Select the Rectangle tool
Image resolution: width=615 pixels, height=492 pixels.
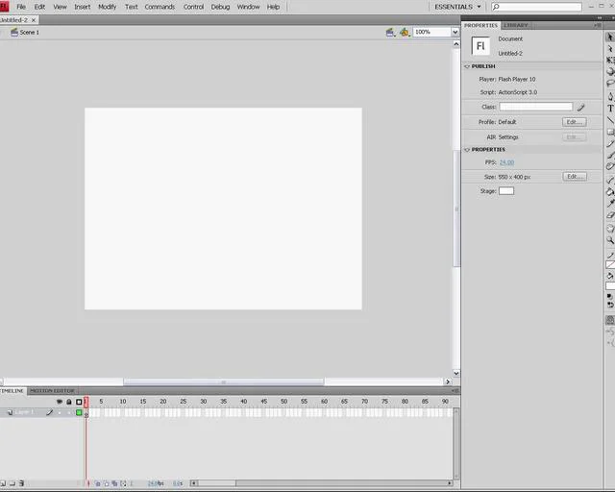pyautogui.click(x=610, y=132)
